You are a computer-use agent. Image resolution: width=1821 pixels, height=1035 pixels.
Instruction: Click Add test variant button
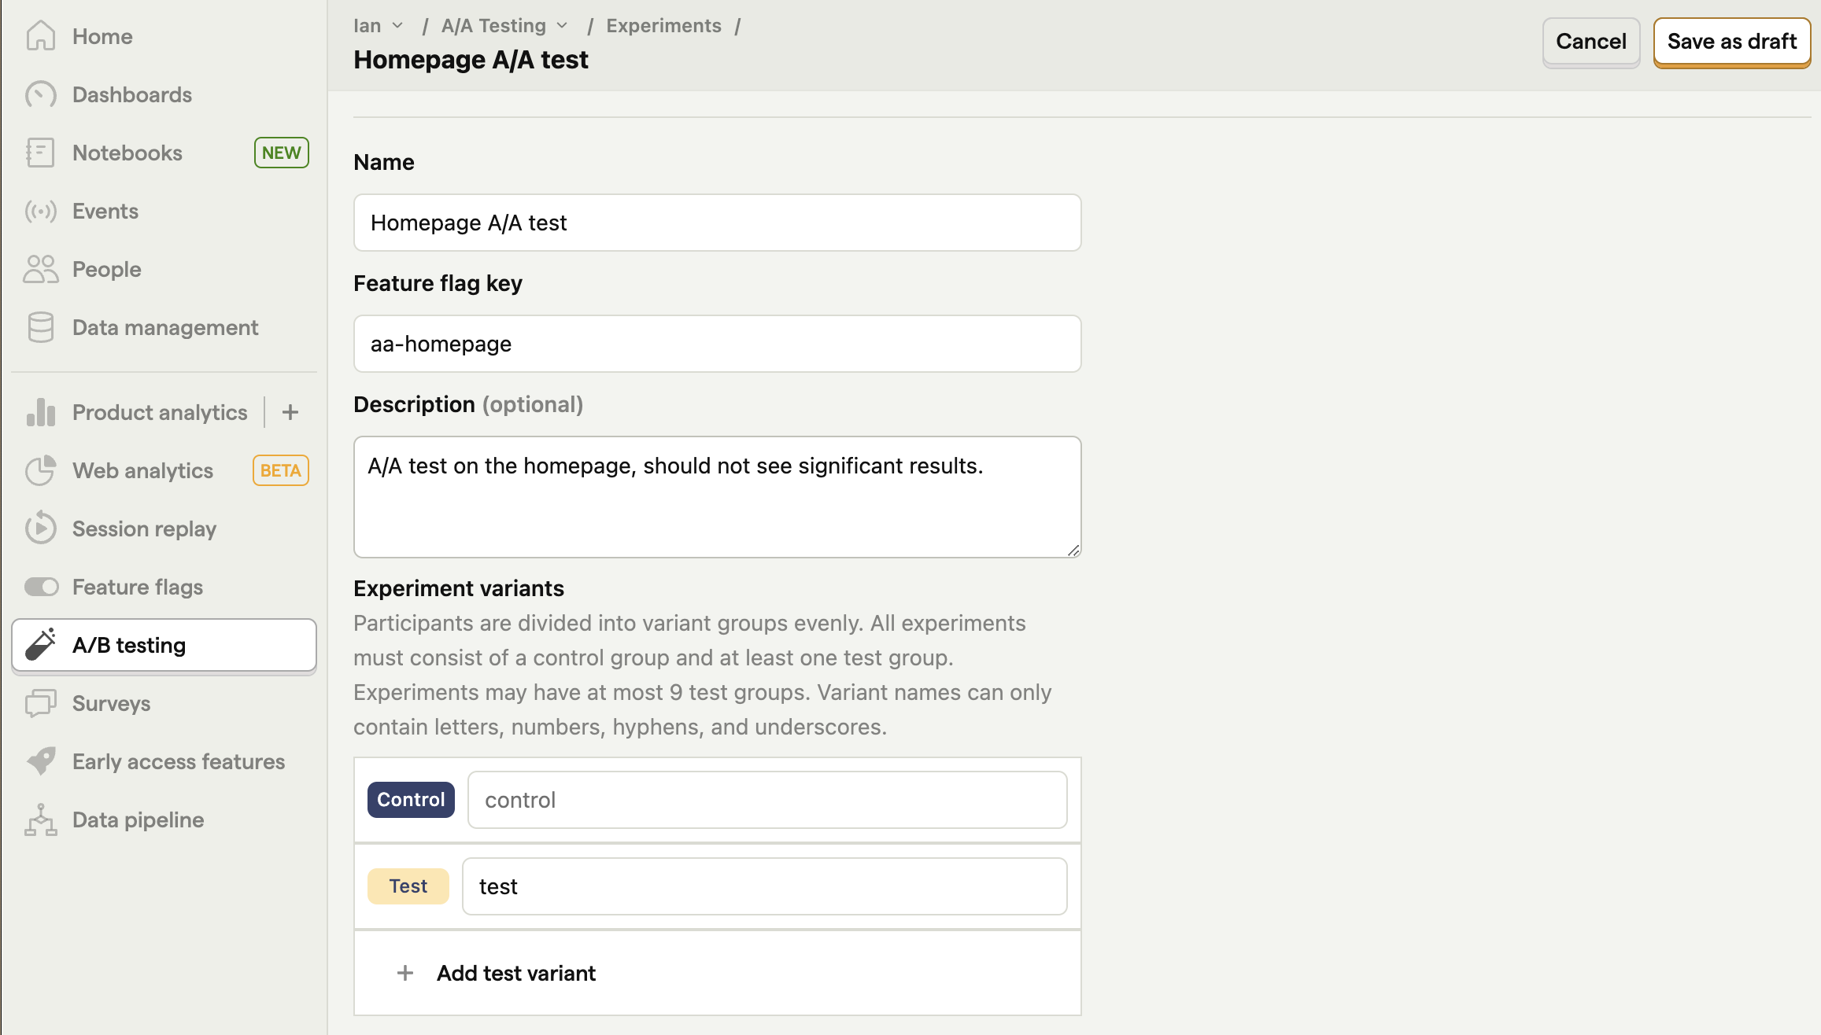718,973
